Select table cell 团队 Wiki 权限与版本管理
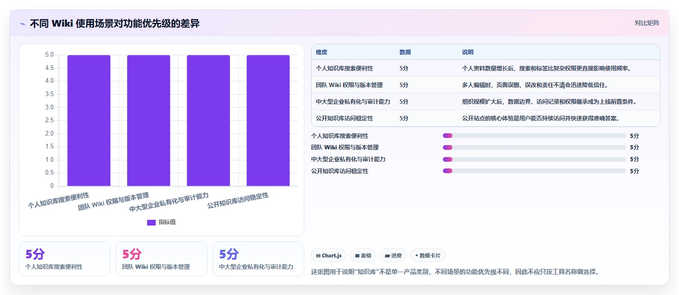 click(x=349, y=85)
